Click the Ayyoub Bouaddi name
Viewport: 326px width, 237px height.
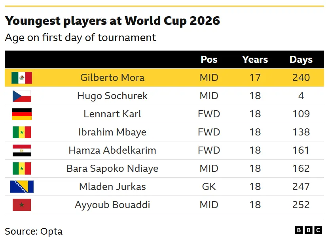tap(112, 205)
